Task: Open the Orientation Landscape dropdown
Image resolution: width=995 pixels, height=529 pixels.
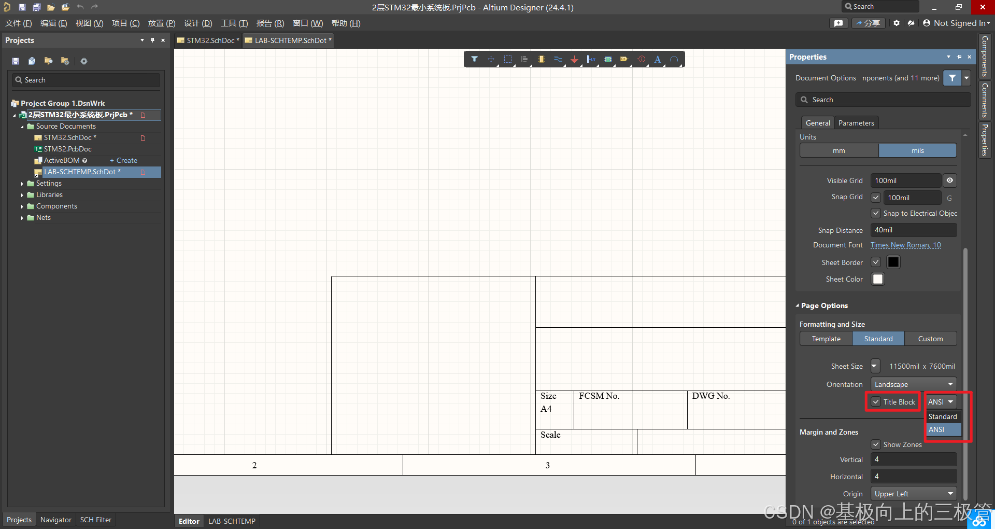Action: click(x=914, y=384)
